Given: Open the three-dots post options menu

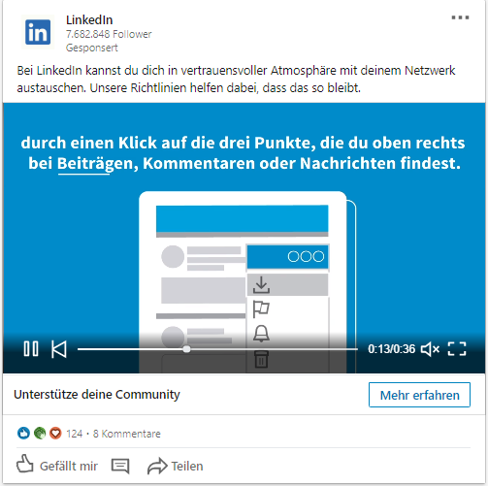Looking at the screenshot, I should coord(460,17).
